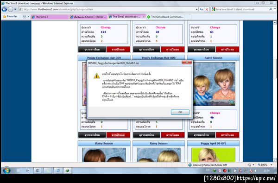This screenshot has width=278, height=183.
Task: Click red download button on 61-downloads card
Action: point(227,49)
